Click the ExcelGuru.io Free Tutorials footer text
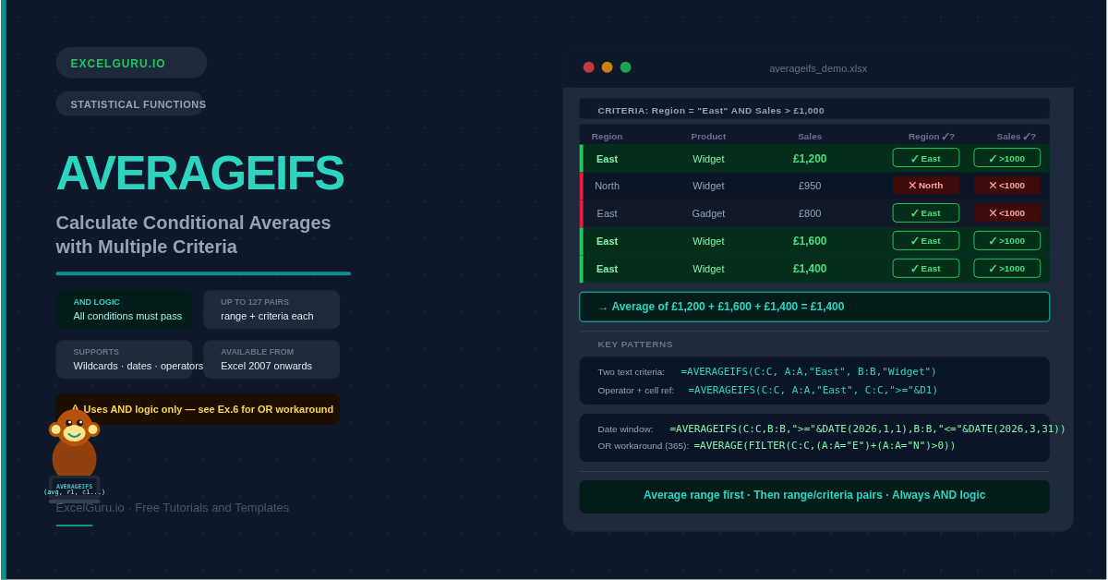The height and width of the screenshot is (580, 1108). coord(173,507)
